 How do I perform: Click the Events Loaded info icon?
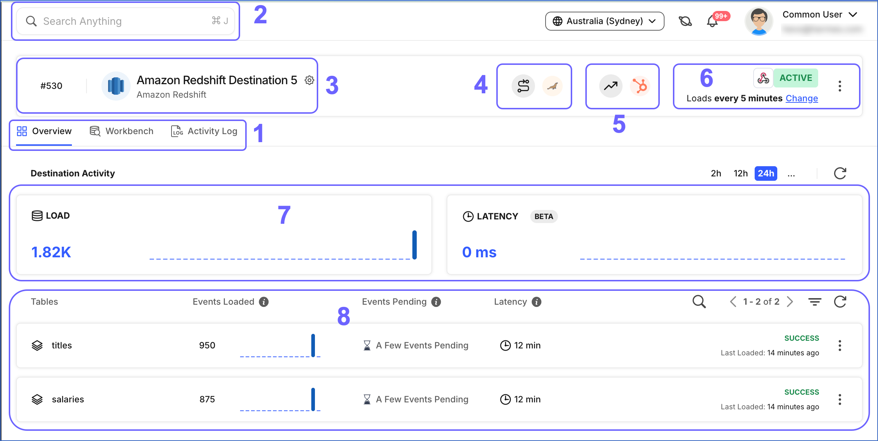coord(263,302)
